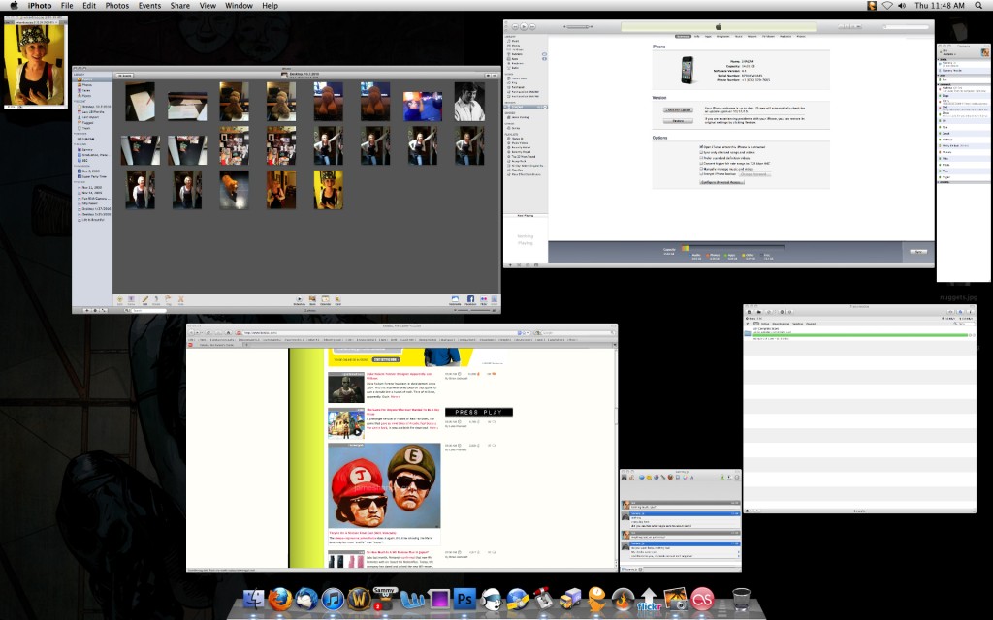Select the black-and-white portrait thumbnail in iPhoto
The image size is (993, 620).
point(469,102)
